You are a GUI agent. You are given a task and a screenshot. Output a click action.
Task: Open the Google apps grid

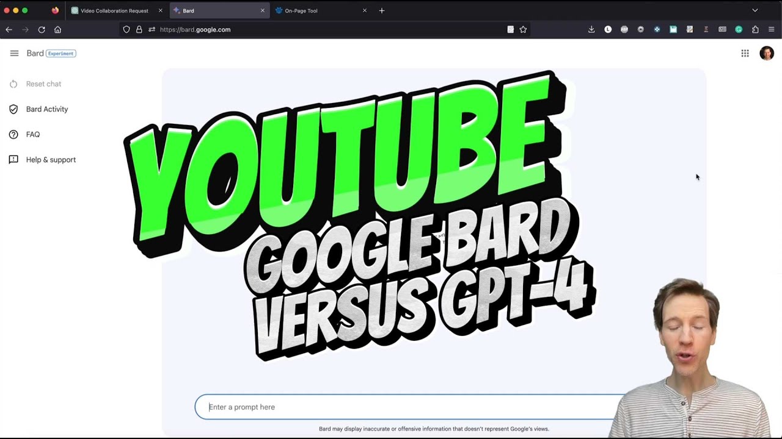(x=745, y=54)
